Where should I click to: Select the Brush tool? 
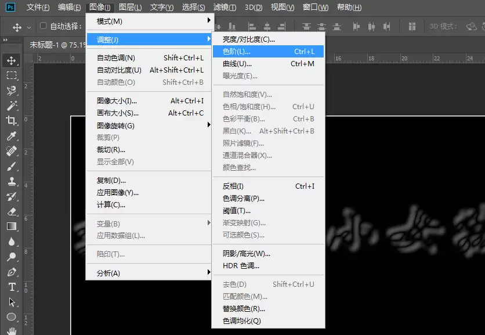pyautogui.click(x=12, y=166)
